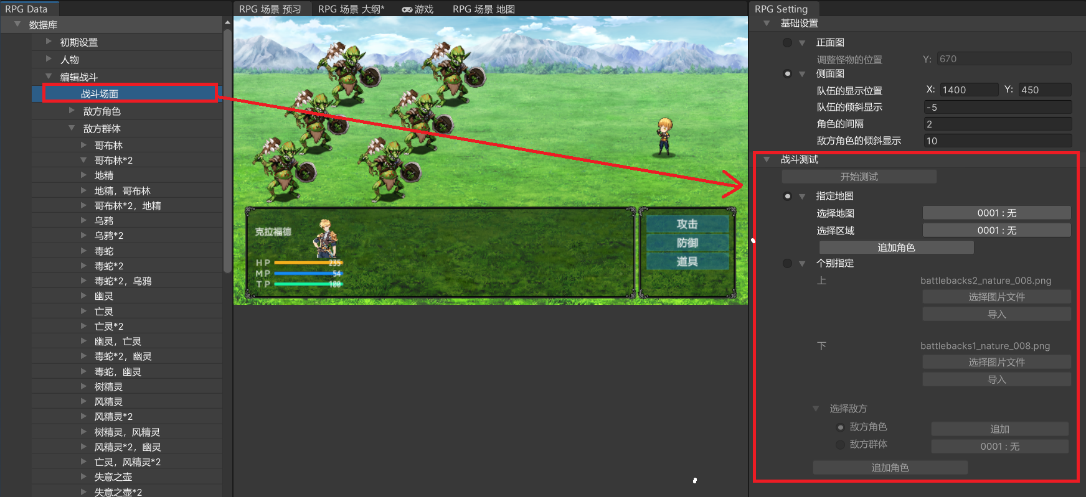1086x497 pixels.
Task: Click the 队伍的显示位置 X input field
Action: pos(968,90)
